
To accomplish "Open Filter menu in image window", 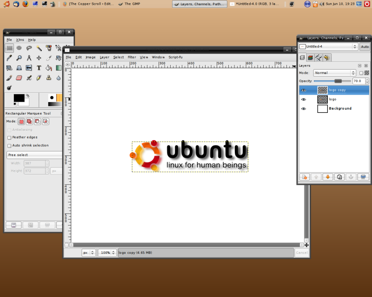I will pyautogui.click(x=132, y=57).
